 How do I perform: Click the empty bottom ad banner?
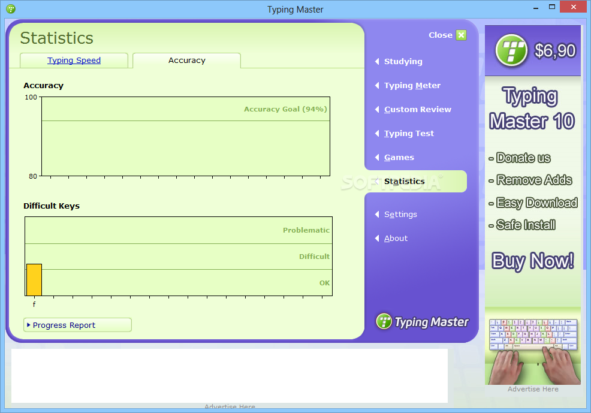tap(230, 376)
